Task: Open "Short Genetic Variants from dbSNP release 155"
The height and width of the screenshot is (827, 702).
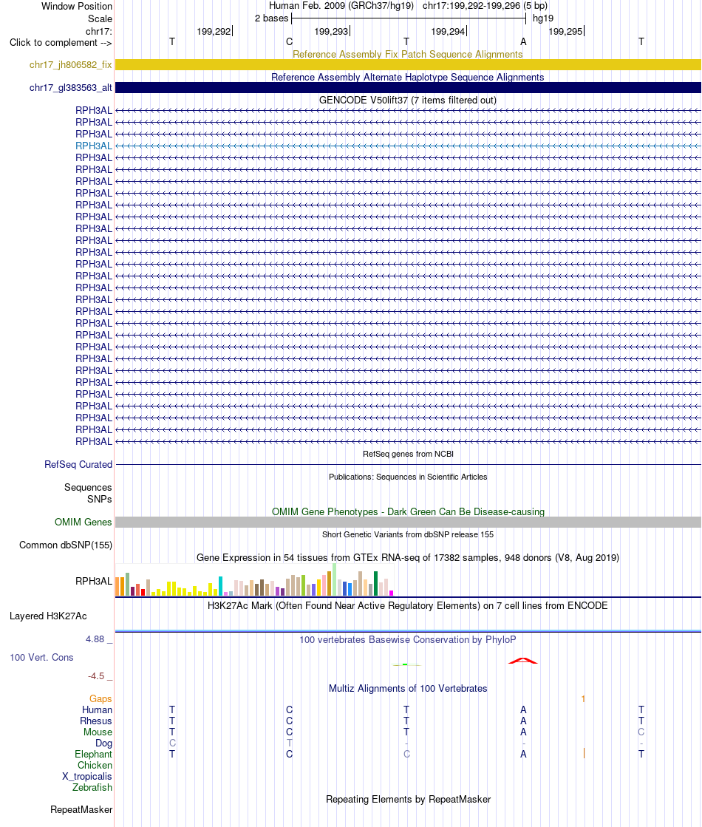Action: (x=408, y=535)
